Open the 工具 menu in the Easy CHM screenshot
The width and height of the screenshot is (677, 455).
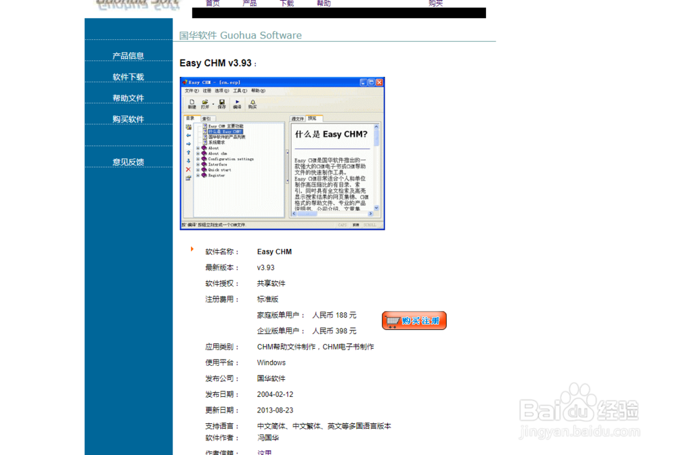click(x=240, y=91)
